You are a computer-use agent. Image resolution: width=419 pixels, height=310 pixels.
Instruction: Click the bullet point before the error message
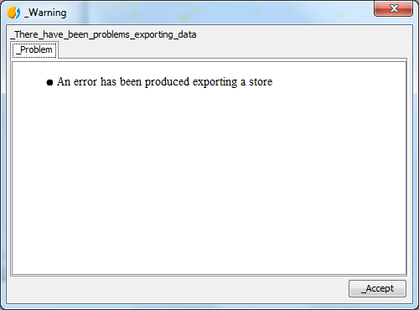pyautogui.click(x=49, y=83)
